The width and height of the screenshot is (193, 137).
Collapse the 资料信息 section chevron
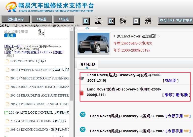87,68
